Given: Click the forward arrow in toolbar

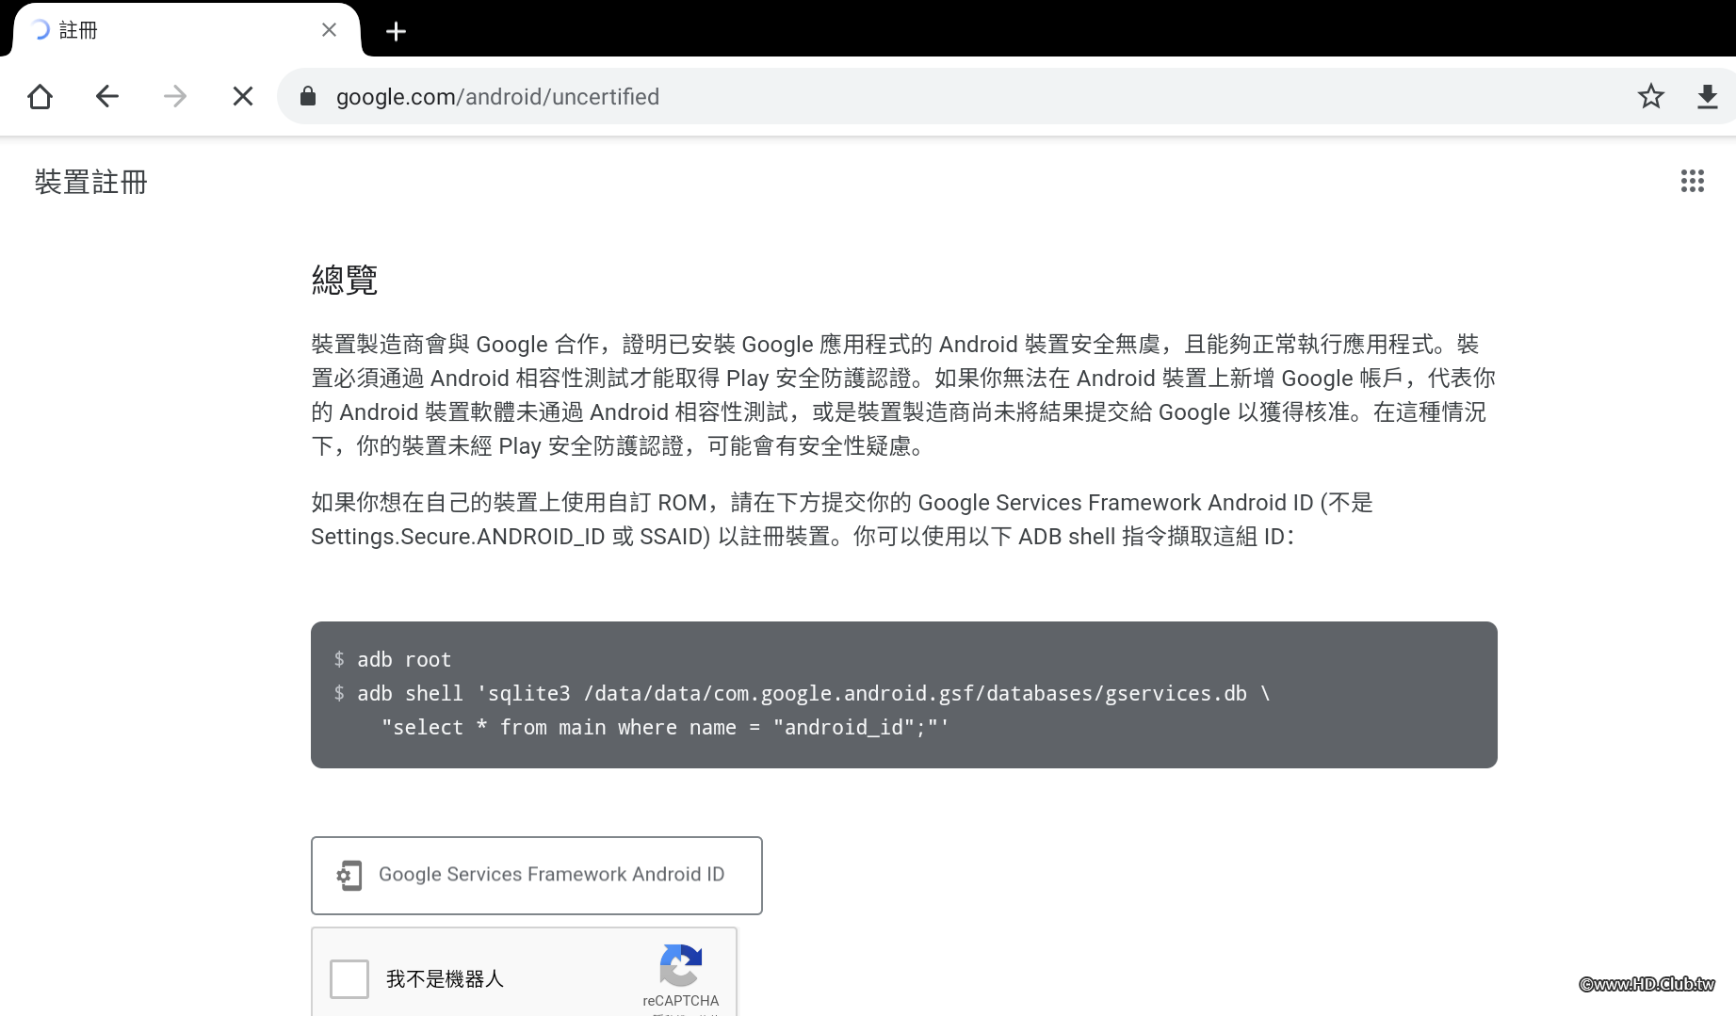Looking at the screenshot, I should click(x=175, y=96).
